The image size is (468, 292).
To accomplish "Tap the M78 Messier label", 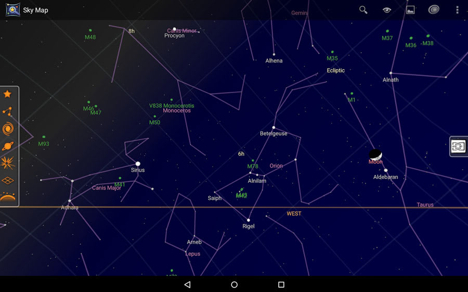I will (253, 166).
